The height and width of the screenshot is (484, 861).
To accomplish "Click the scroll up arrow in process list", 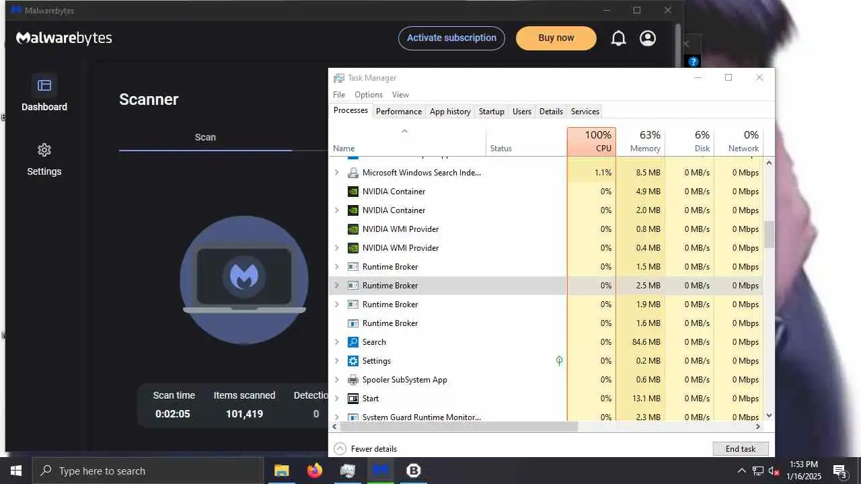I will (x=769, y=163).
